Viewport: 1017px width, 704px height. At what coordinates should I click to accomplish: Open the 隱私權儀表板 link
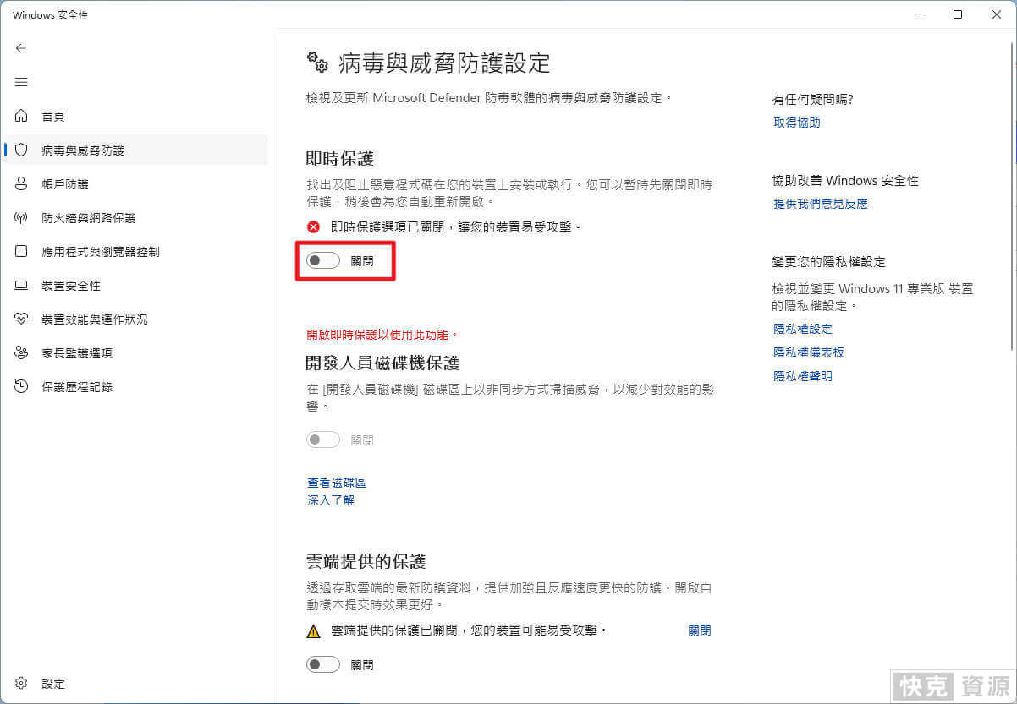pyautogui.click(x=809, y=352)
